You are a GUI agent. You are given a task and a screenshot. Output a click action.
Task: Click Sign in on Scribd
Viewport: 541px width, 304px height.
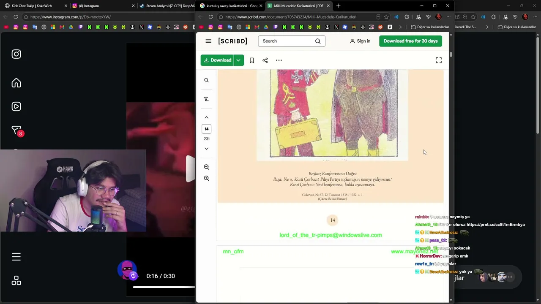pyautogui.click(x=360, y=41)
